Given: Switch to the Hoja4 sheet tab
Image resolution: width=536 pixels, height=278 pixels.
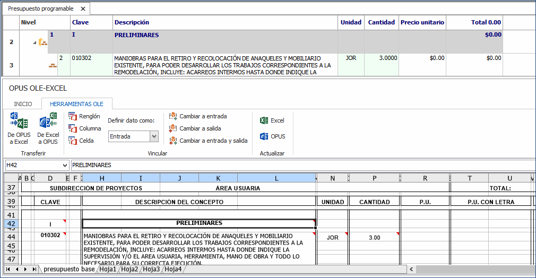Looking at the screenshot, I should [173, 269].
